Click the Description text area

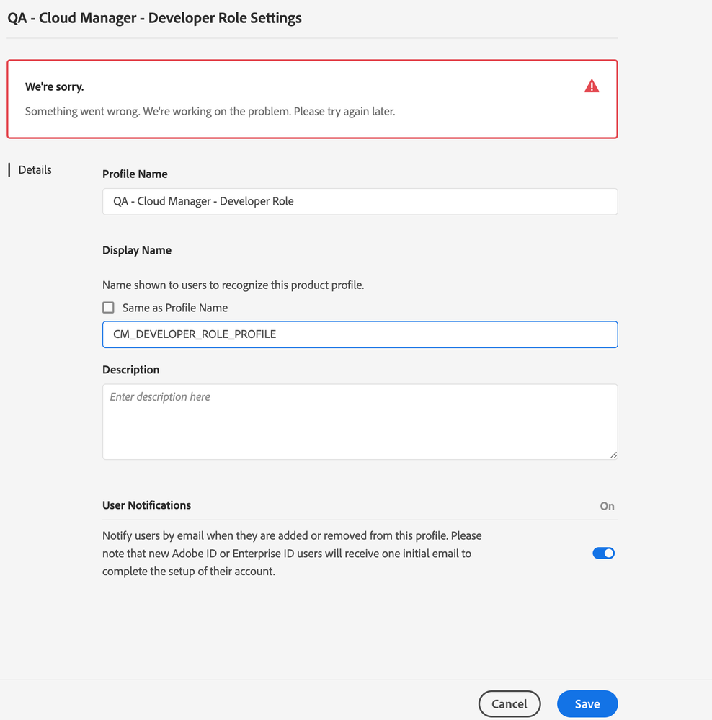(x=360, y=422)
